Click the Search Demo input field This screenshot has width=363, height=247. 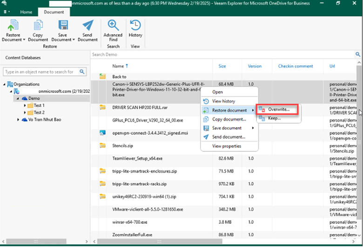(219, 54)
